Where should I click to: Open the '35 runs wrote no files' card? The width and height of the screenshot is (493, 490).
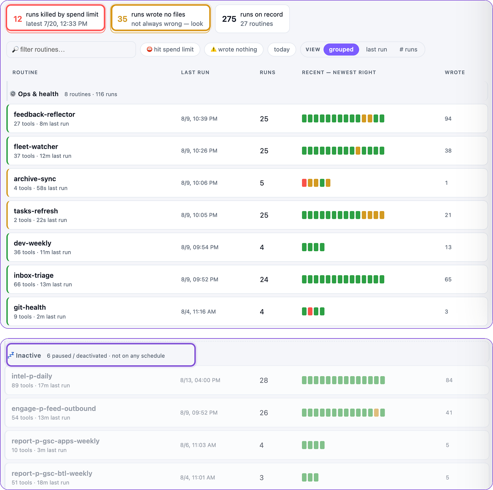click(160, 19)
